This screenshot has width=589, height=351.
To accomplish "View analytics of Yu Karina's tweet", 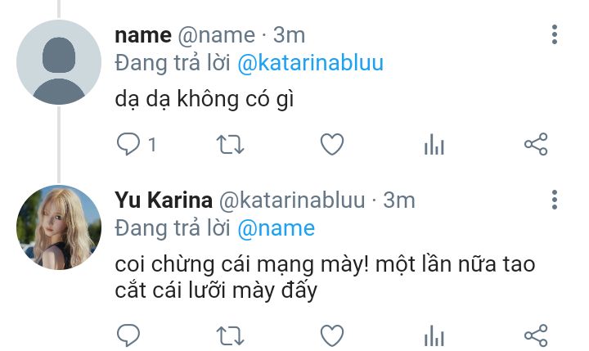I will [x=434, y=335].
